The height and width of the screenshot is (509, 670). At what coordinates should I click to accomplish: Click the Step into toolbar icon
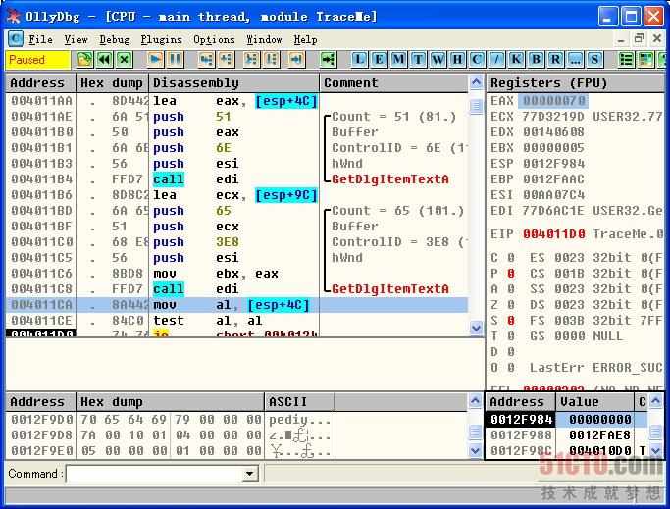207,59
